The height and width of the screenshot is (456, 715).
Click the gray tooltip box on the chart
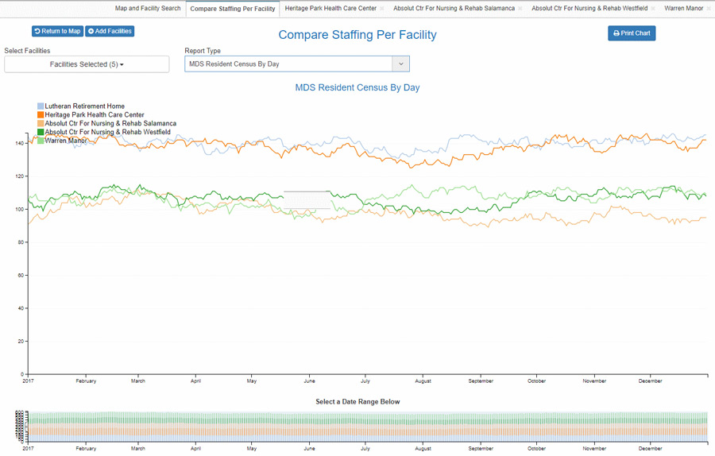click(x=307, y=199)
